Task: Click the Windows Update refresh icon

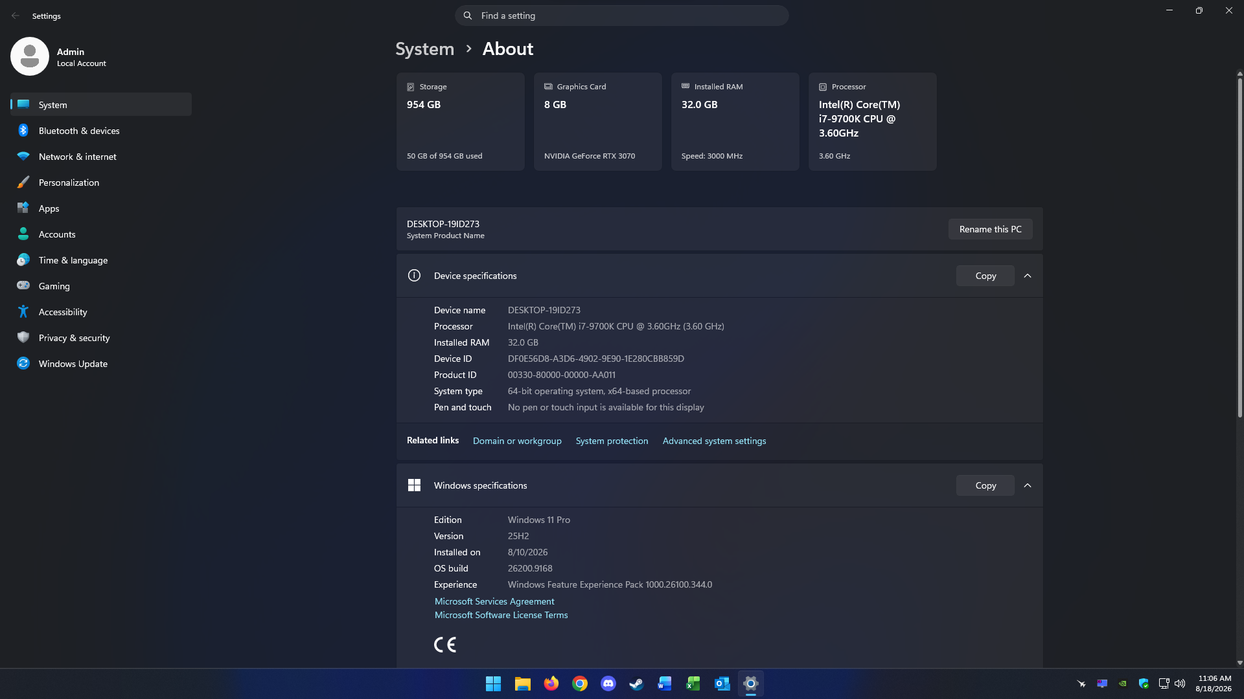Action: [x=23, y=363]
